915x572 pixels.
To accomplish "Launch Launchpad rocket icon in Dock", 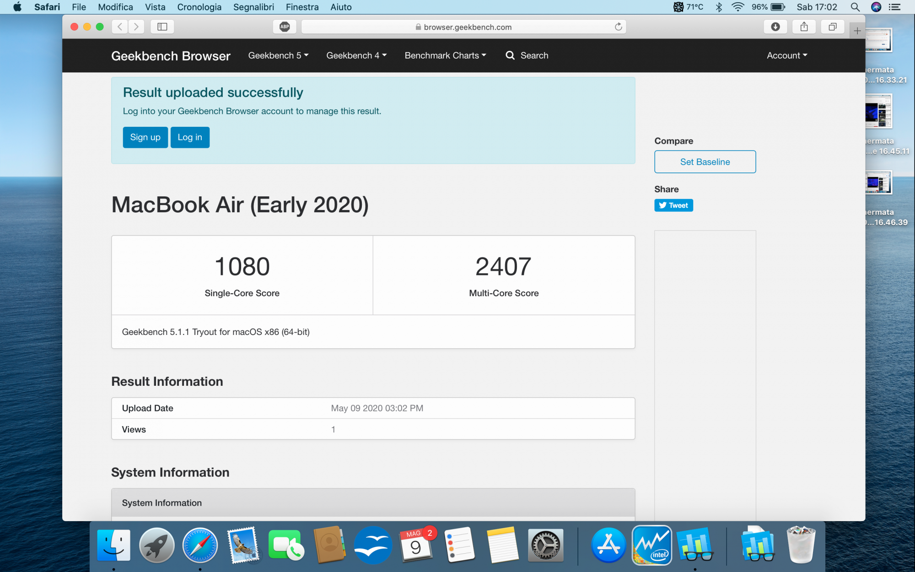I will (x=157, y=545).
